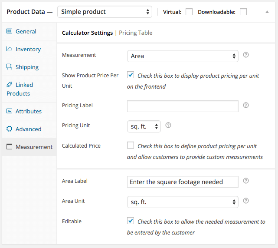Click the Inventory chart icon
Image resolution: width=278 pixels, height=248 pixels.
[10, 49]
